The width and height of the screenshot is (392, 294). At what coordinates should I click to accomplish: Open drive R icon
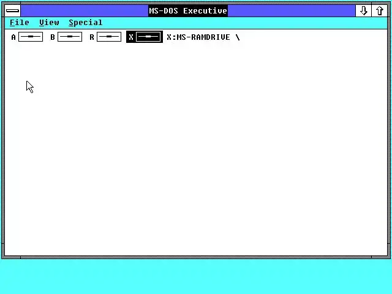click(105, 37)
